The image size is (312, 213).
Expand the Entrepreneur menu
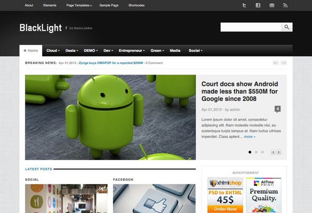coord(132,51)
